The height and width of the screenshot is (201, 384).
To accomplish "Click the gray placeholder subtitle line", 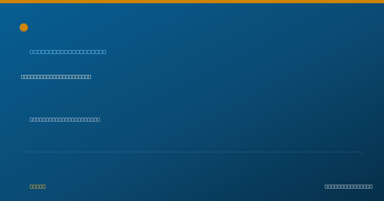I will click(x=65, y=119).
